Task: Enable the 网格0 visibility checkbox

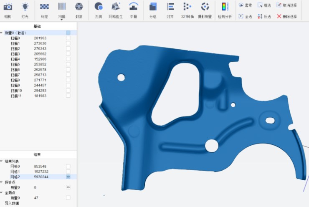Action: click(68, 166)
